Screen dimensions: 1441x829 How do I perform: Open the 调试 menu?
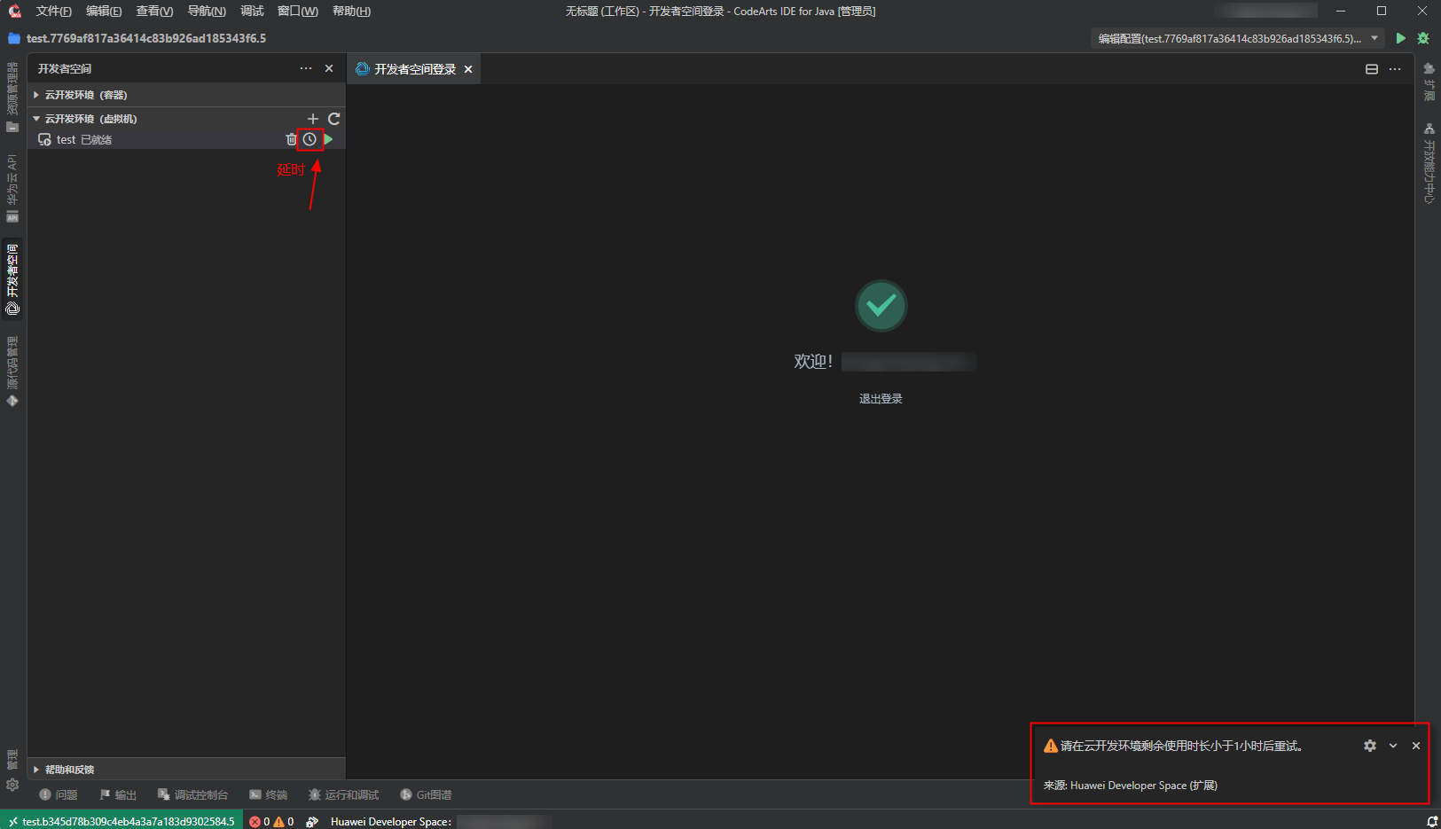(252, 11)
